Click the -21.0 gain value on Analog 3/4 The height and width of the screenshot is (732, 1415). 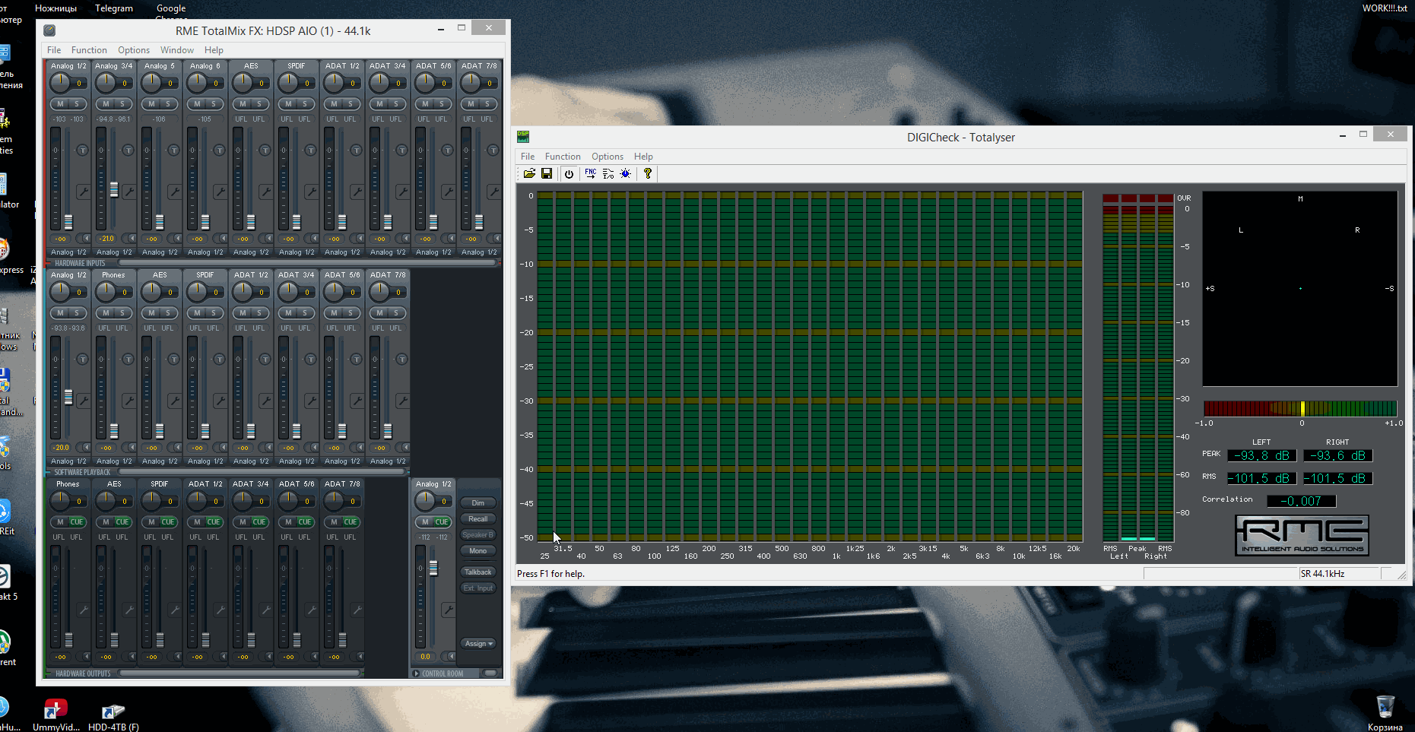click(106, 239)
